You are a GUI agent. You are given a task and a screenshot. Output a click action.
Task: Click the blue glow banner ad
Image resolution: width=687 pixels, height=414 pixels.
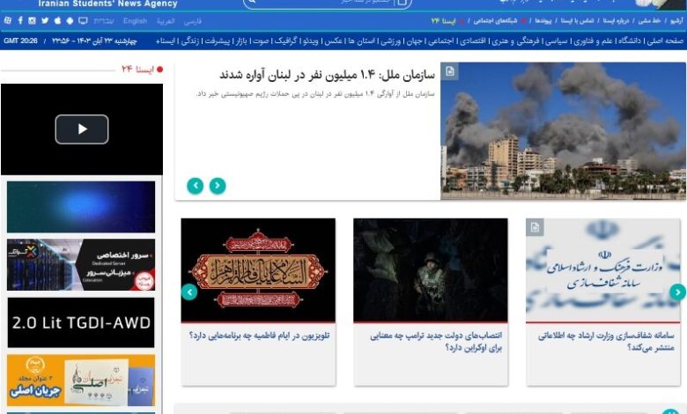tap(81, 207)
